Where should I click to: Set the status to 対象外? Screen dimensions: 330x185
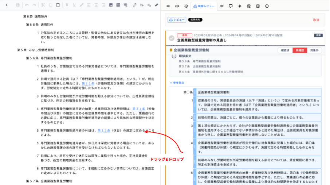pos(314,50)
